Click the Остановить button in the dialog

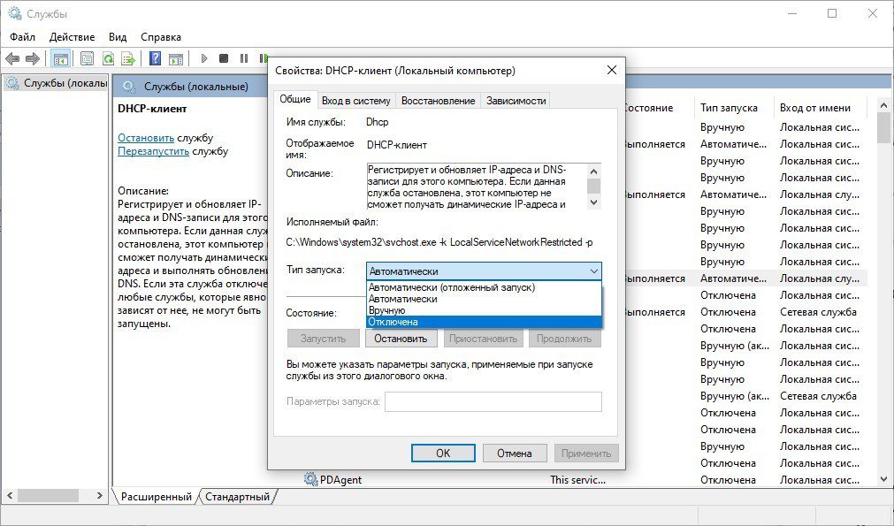click(x=401, y=339)
